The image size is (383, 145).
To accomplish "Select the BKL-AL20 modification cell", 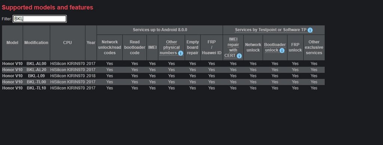I will [x=36, y=70].
